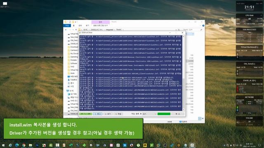Open the post-task action dropdown in DISM at Once
The width and height of the screenshot is (264, 148).
tap(149, 114)
